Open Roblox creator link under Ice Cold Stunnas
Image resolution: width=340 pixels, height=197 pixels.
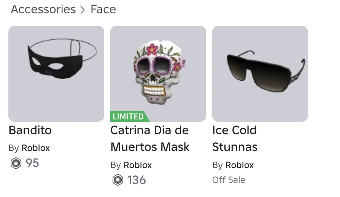(x=240, y=165)
